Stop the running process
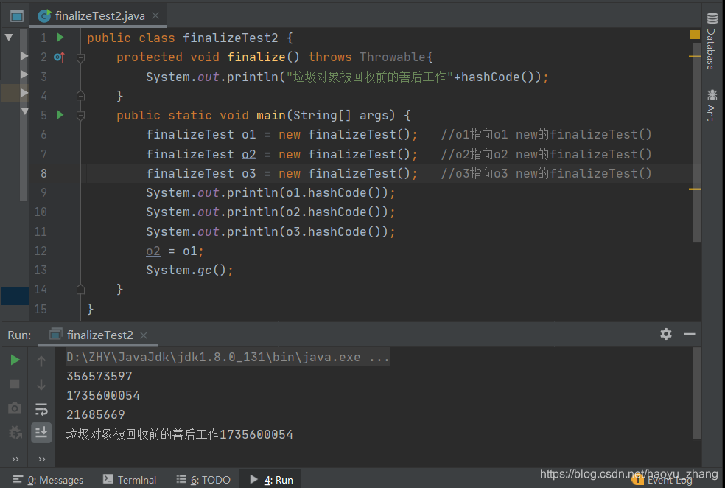725x488 pixels. 15,384
